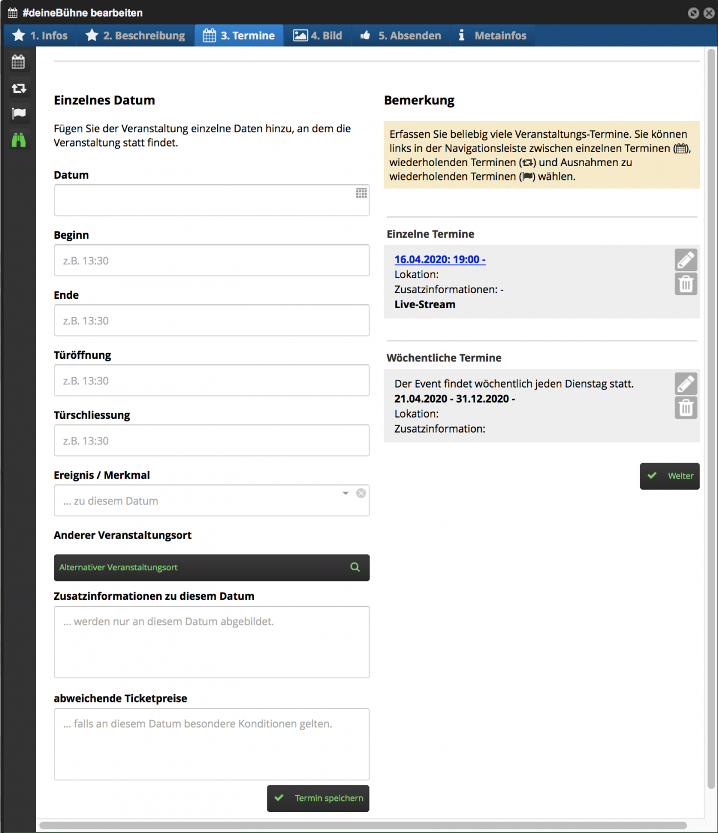
Task: Click the Bemerkung heading
Action: click(x=419, y=101)
